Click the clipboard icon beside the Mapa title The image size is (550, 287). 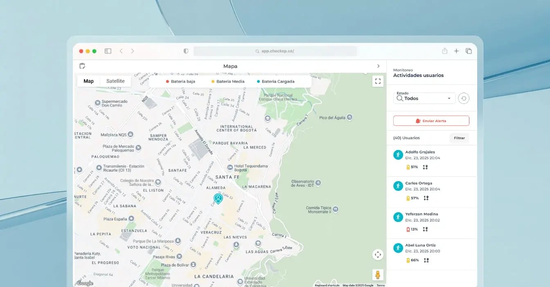pyautogui.click(x=82, y=66)
